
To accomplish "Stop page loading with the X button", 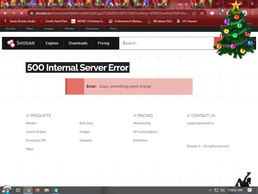I will pos(22,13).
